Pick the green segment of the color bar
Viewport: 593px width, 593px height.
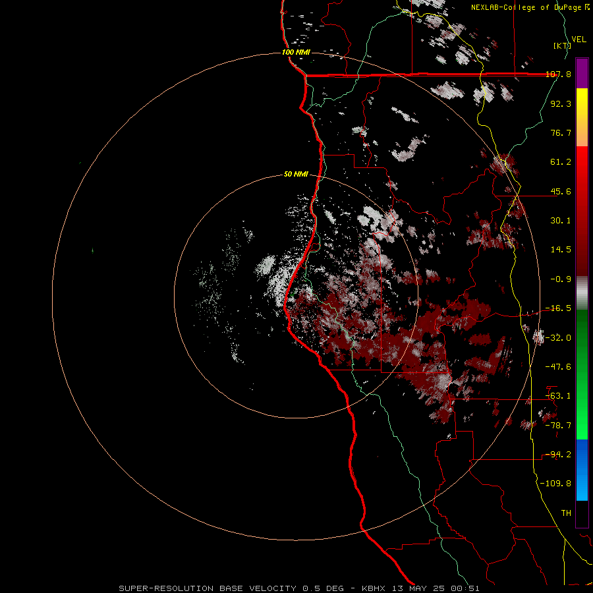click(582, 374)
